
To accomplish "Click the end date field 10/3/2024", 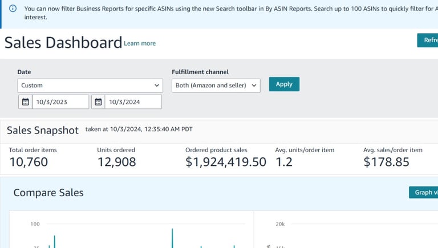I will tap(133, 102).
